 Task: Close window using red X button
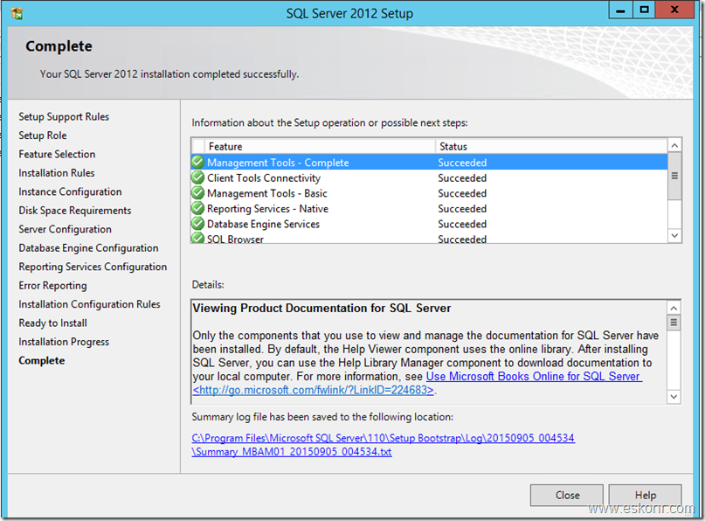point(674,10)
